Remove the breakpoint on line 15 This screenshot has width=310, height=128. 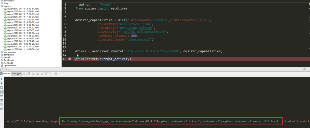point(70,59)
